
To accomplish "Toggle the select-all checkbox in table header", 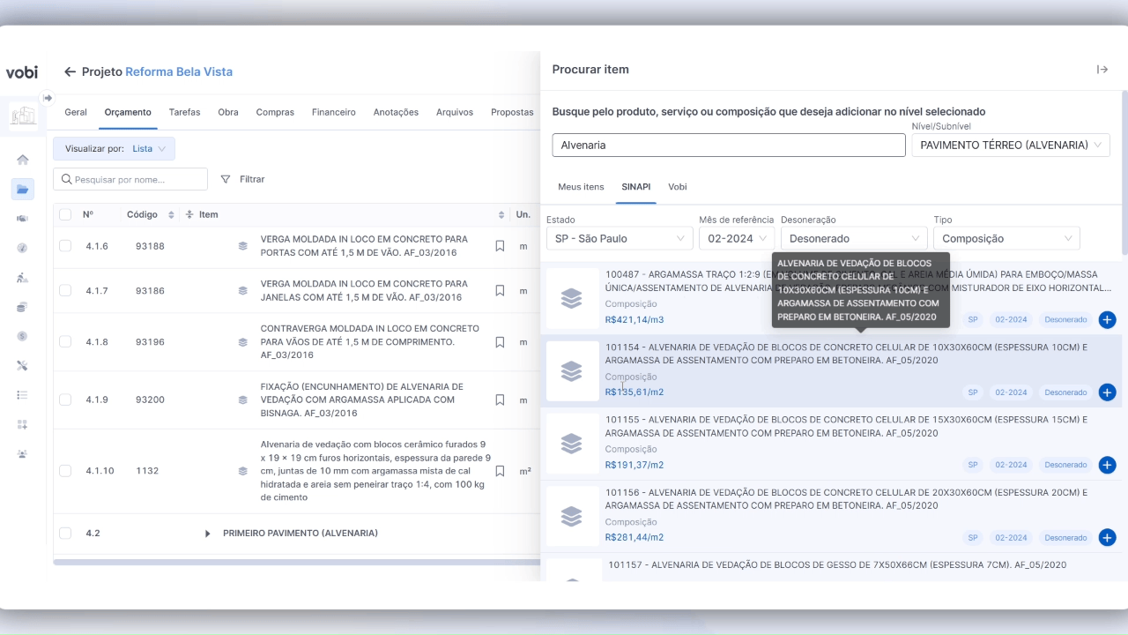I will click(x=65, y=214).
